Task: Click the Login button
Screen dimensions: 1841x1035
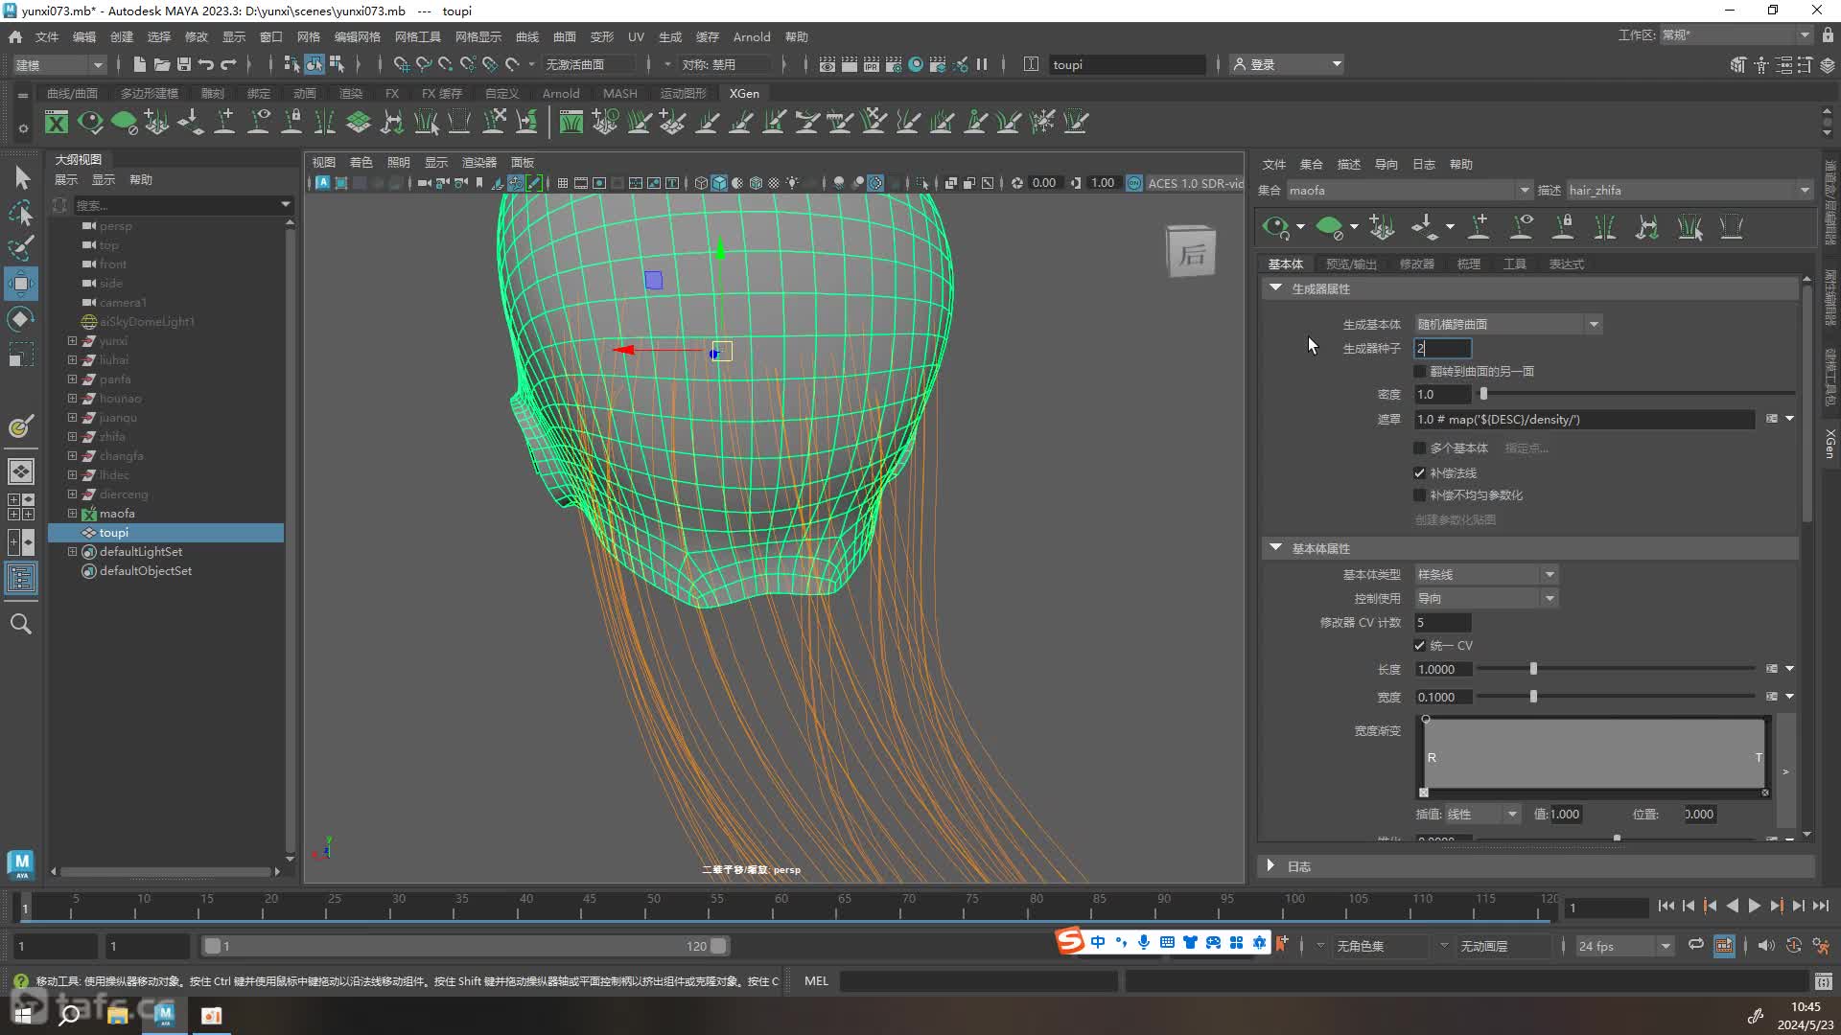Action: tap(1288, 64)
